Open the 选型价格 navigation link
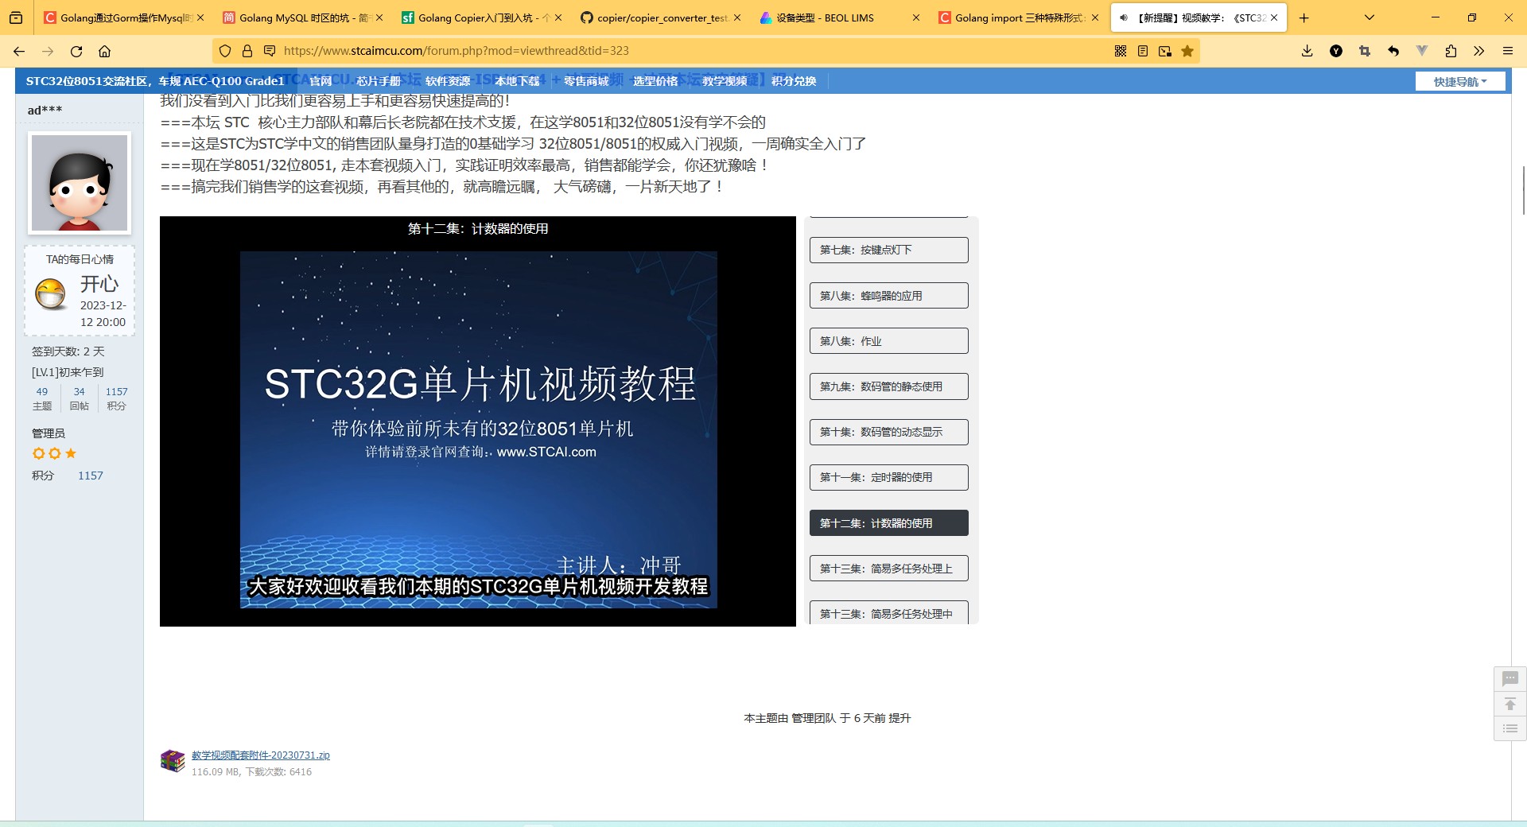 655,81
